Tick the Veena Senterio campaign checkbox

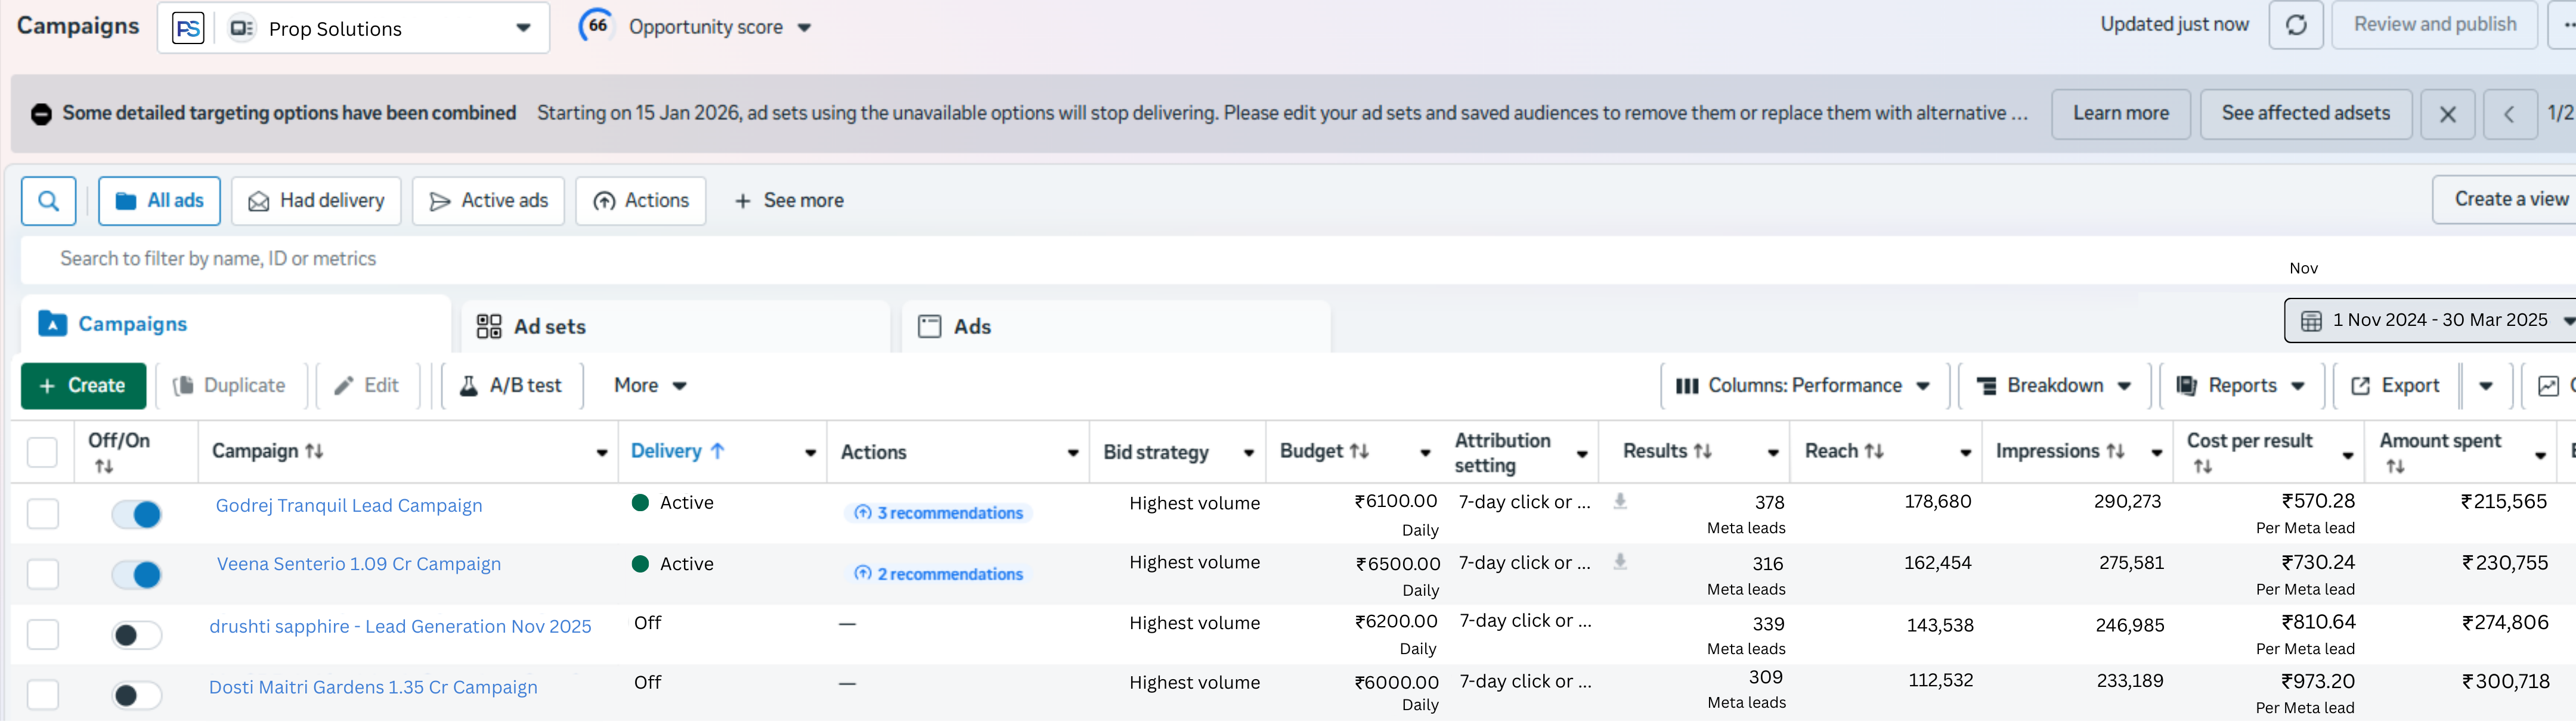(x=42, y=574)
